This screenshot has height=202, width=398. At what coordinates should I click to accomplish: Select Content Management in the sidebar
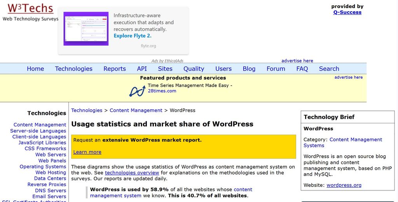[40, 125]
